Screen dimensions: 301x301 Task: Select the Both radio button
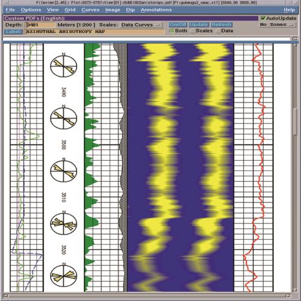(172, 31)
